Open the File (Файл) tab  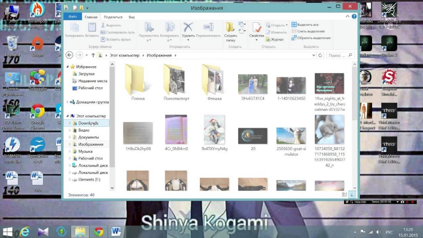[x=73, y=17]
